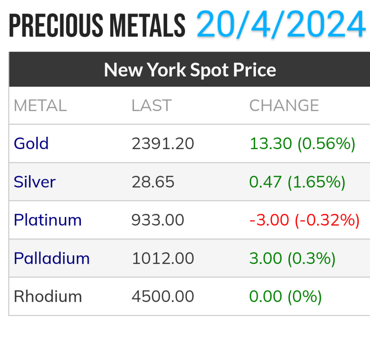
Task: Click the CHANGE column header
Action: tap(284, 105)
